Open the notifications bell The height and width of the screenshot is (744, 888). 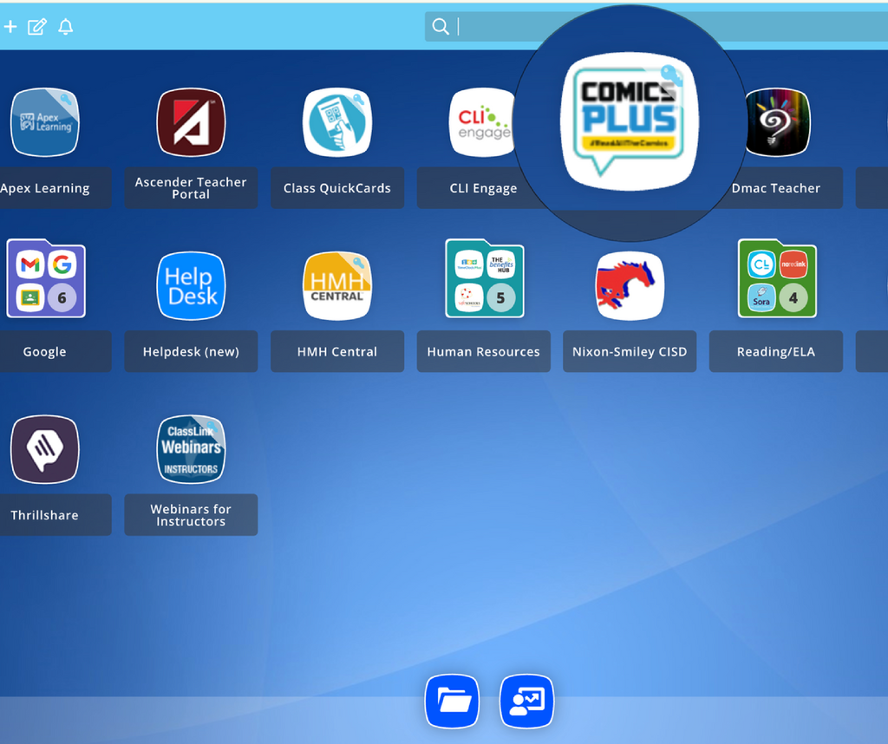[x=65, y=27]
